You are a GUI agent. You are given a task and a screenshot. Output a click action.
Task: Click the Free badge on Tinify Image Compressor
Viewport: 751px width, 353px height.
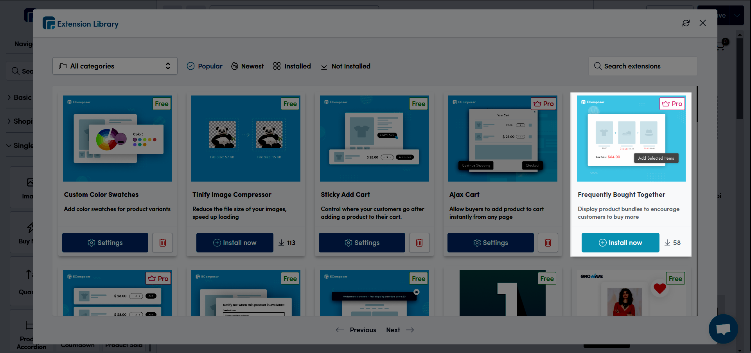[x=290, y=104]
